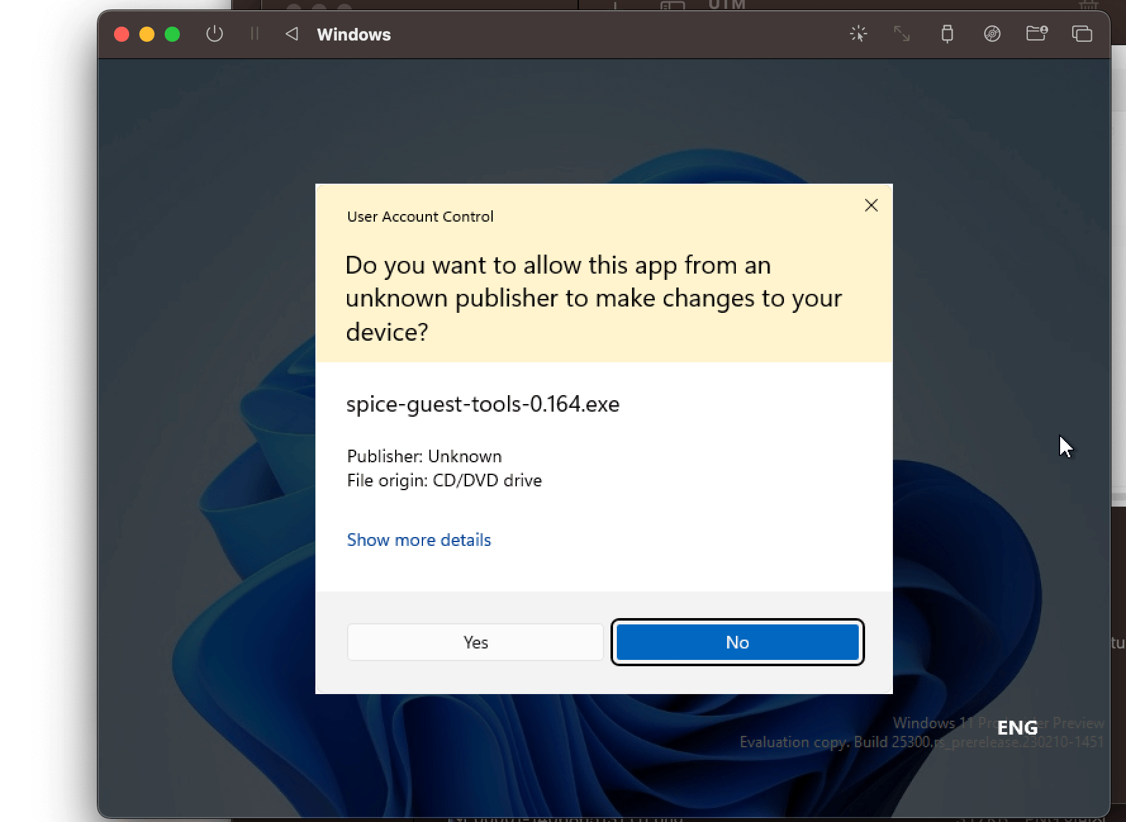Click the green fullscreen window button
The height and width of the screenshot is (822, 1126).
coord(172,34)
